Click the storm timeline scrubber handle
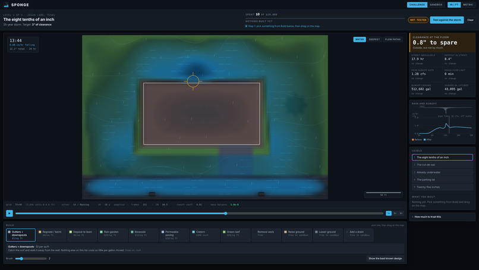 (x=226, y=214)
